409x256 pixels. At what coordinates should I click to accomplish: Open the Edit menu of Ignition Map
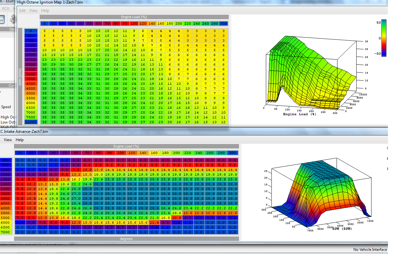pos(22,10)
